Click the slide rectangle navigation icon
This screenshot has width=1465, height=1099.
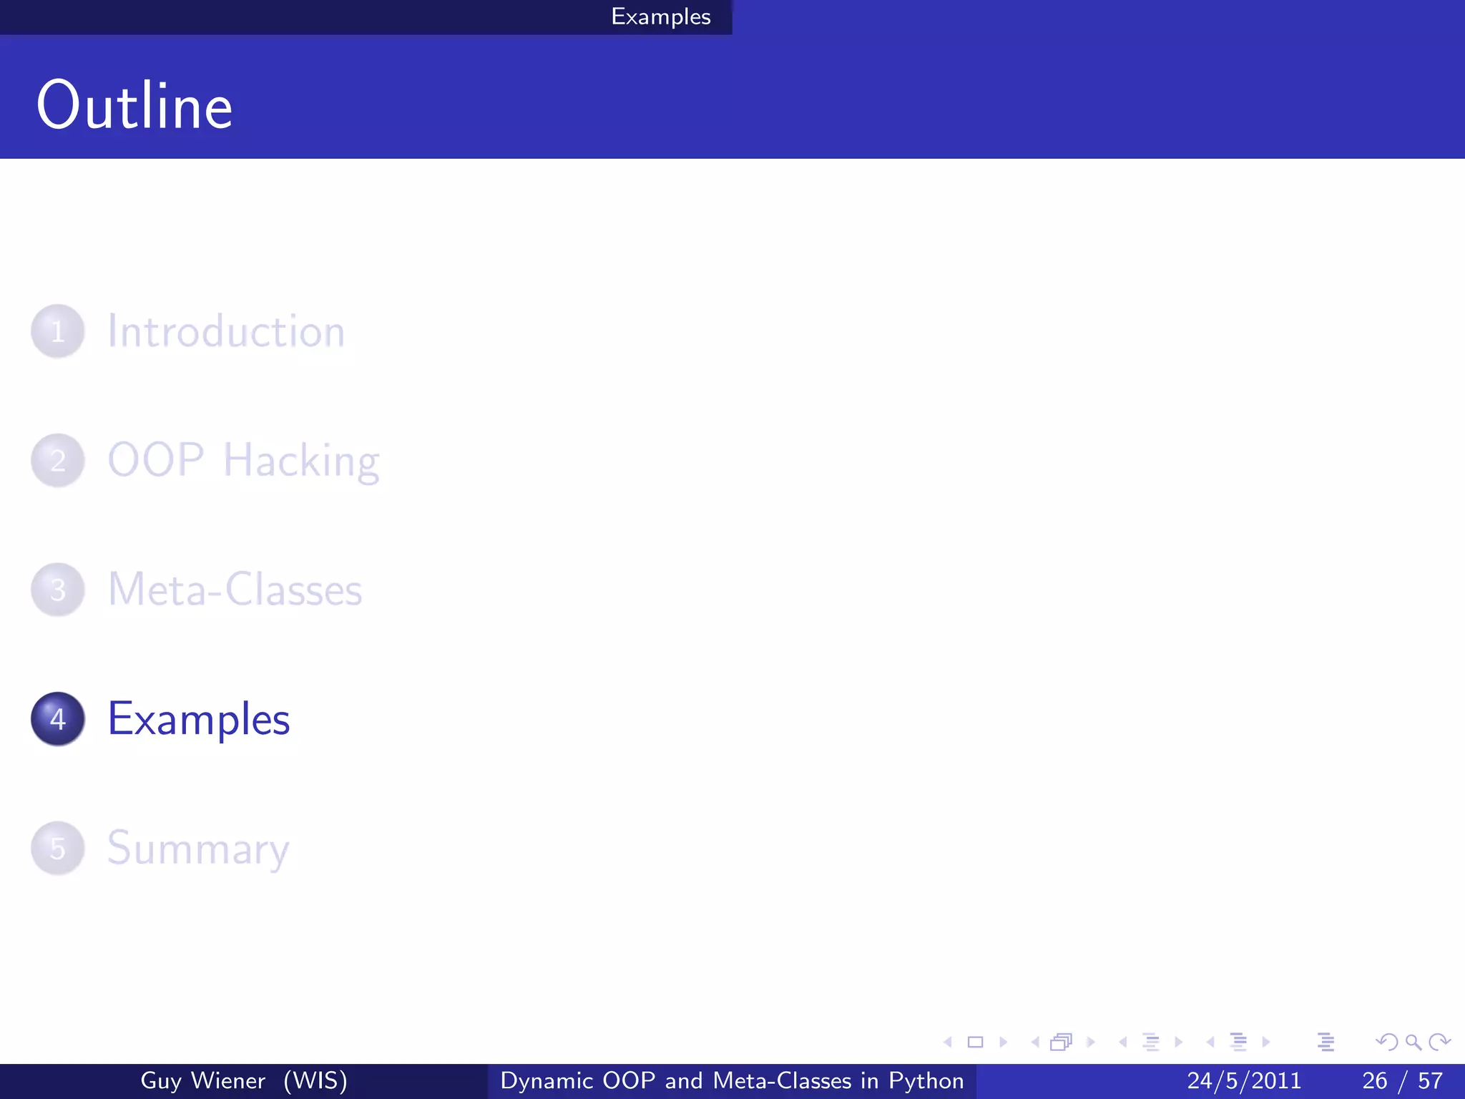pos(975,1042)
